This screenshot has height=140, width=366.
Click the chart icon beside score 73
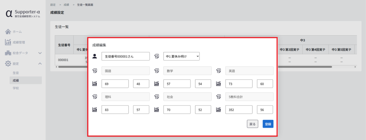(218, 84)
